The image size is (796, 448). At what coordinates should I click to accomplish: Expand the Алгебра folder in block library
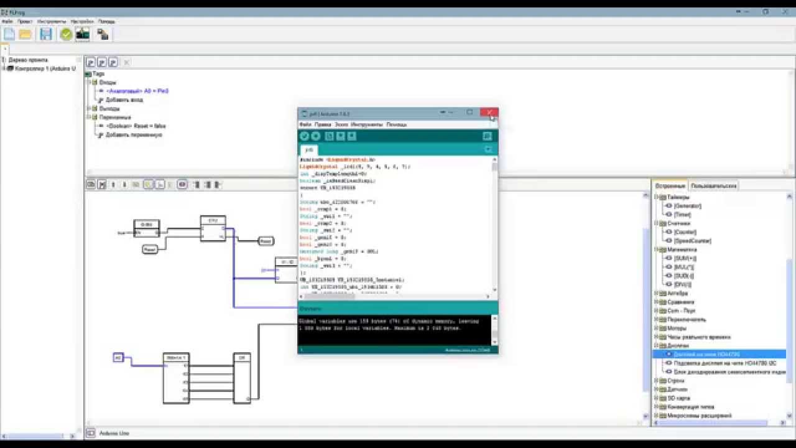(x=655, y=293)
